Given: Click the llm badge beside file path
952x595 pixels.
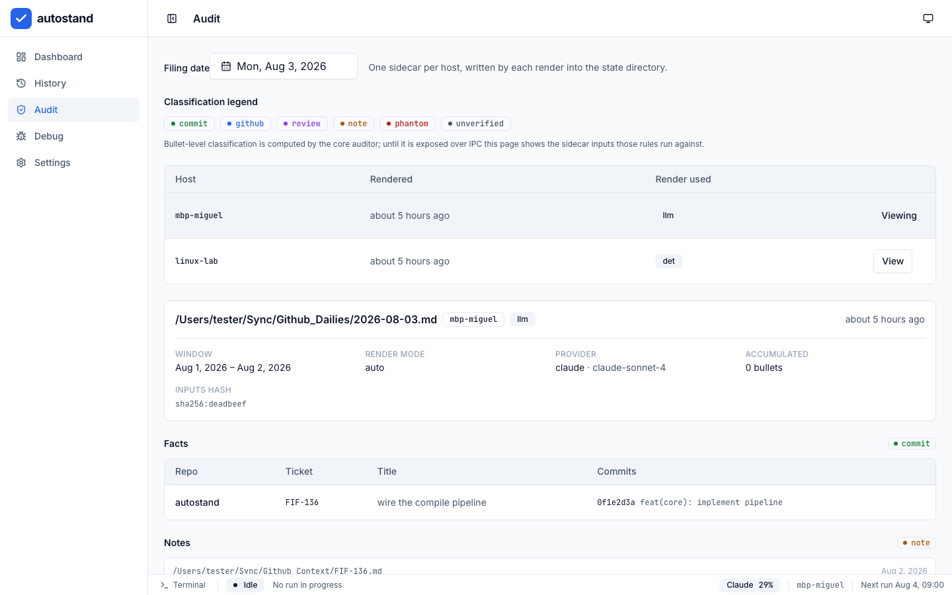Looking at the screenshot, I should click(522, 319).
